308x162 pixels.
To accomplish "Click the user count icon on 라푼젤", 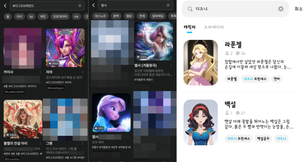I will pyautogui.click(x=227, y=53).
